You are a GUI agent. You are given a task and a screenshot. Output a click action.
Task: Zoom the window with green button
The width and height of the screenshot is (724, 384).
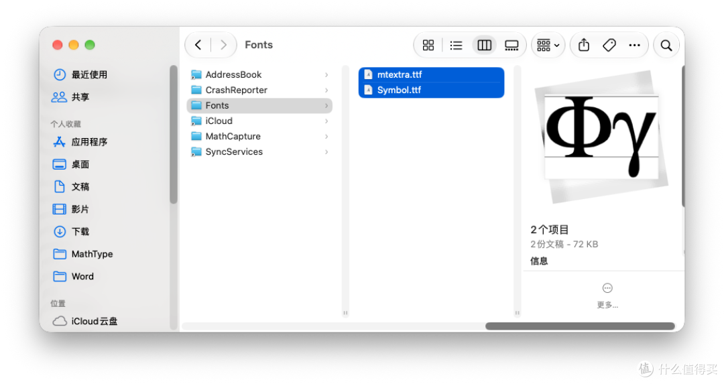coord(90,45)
